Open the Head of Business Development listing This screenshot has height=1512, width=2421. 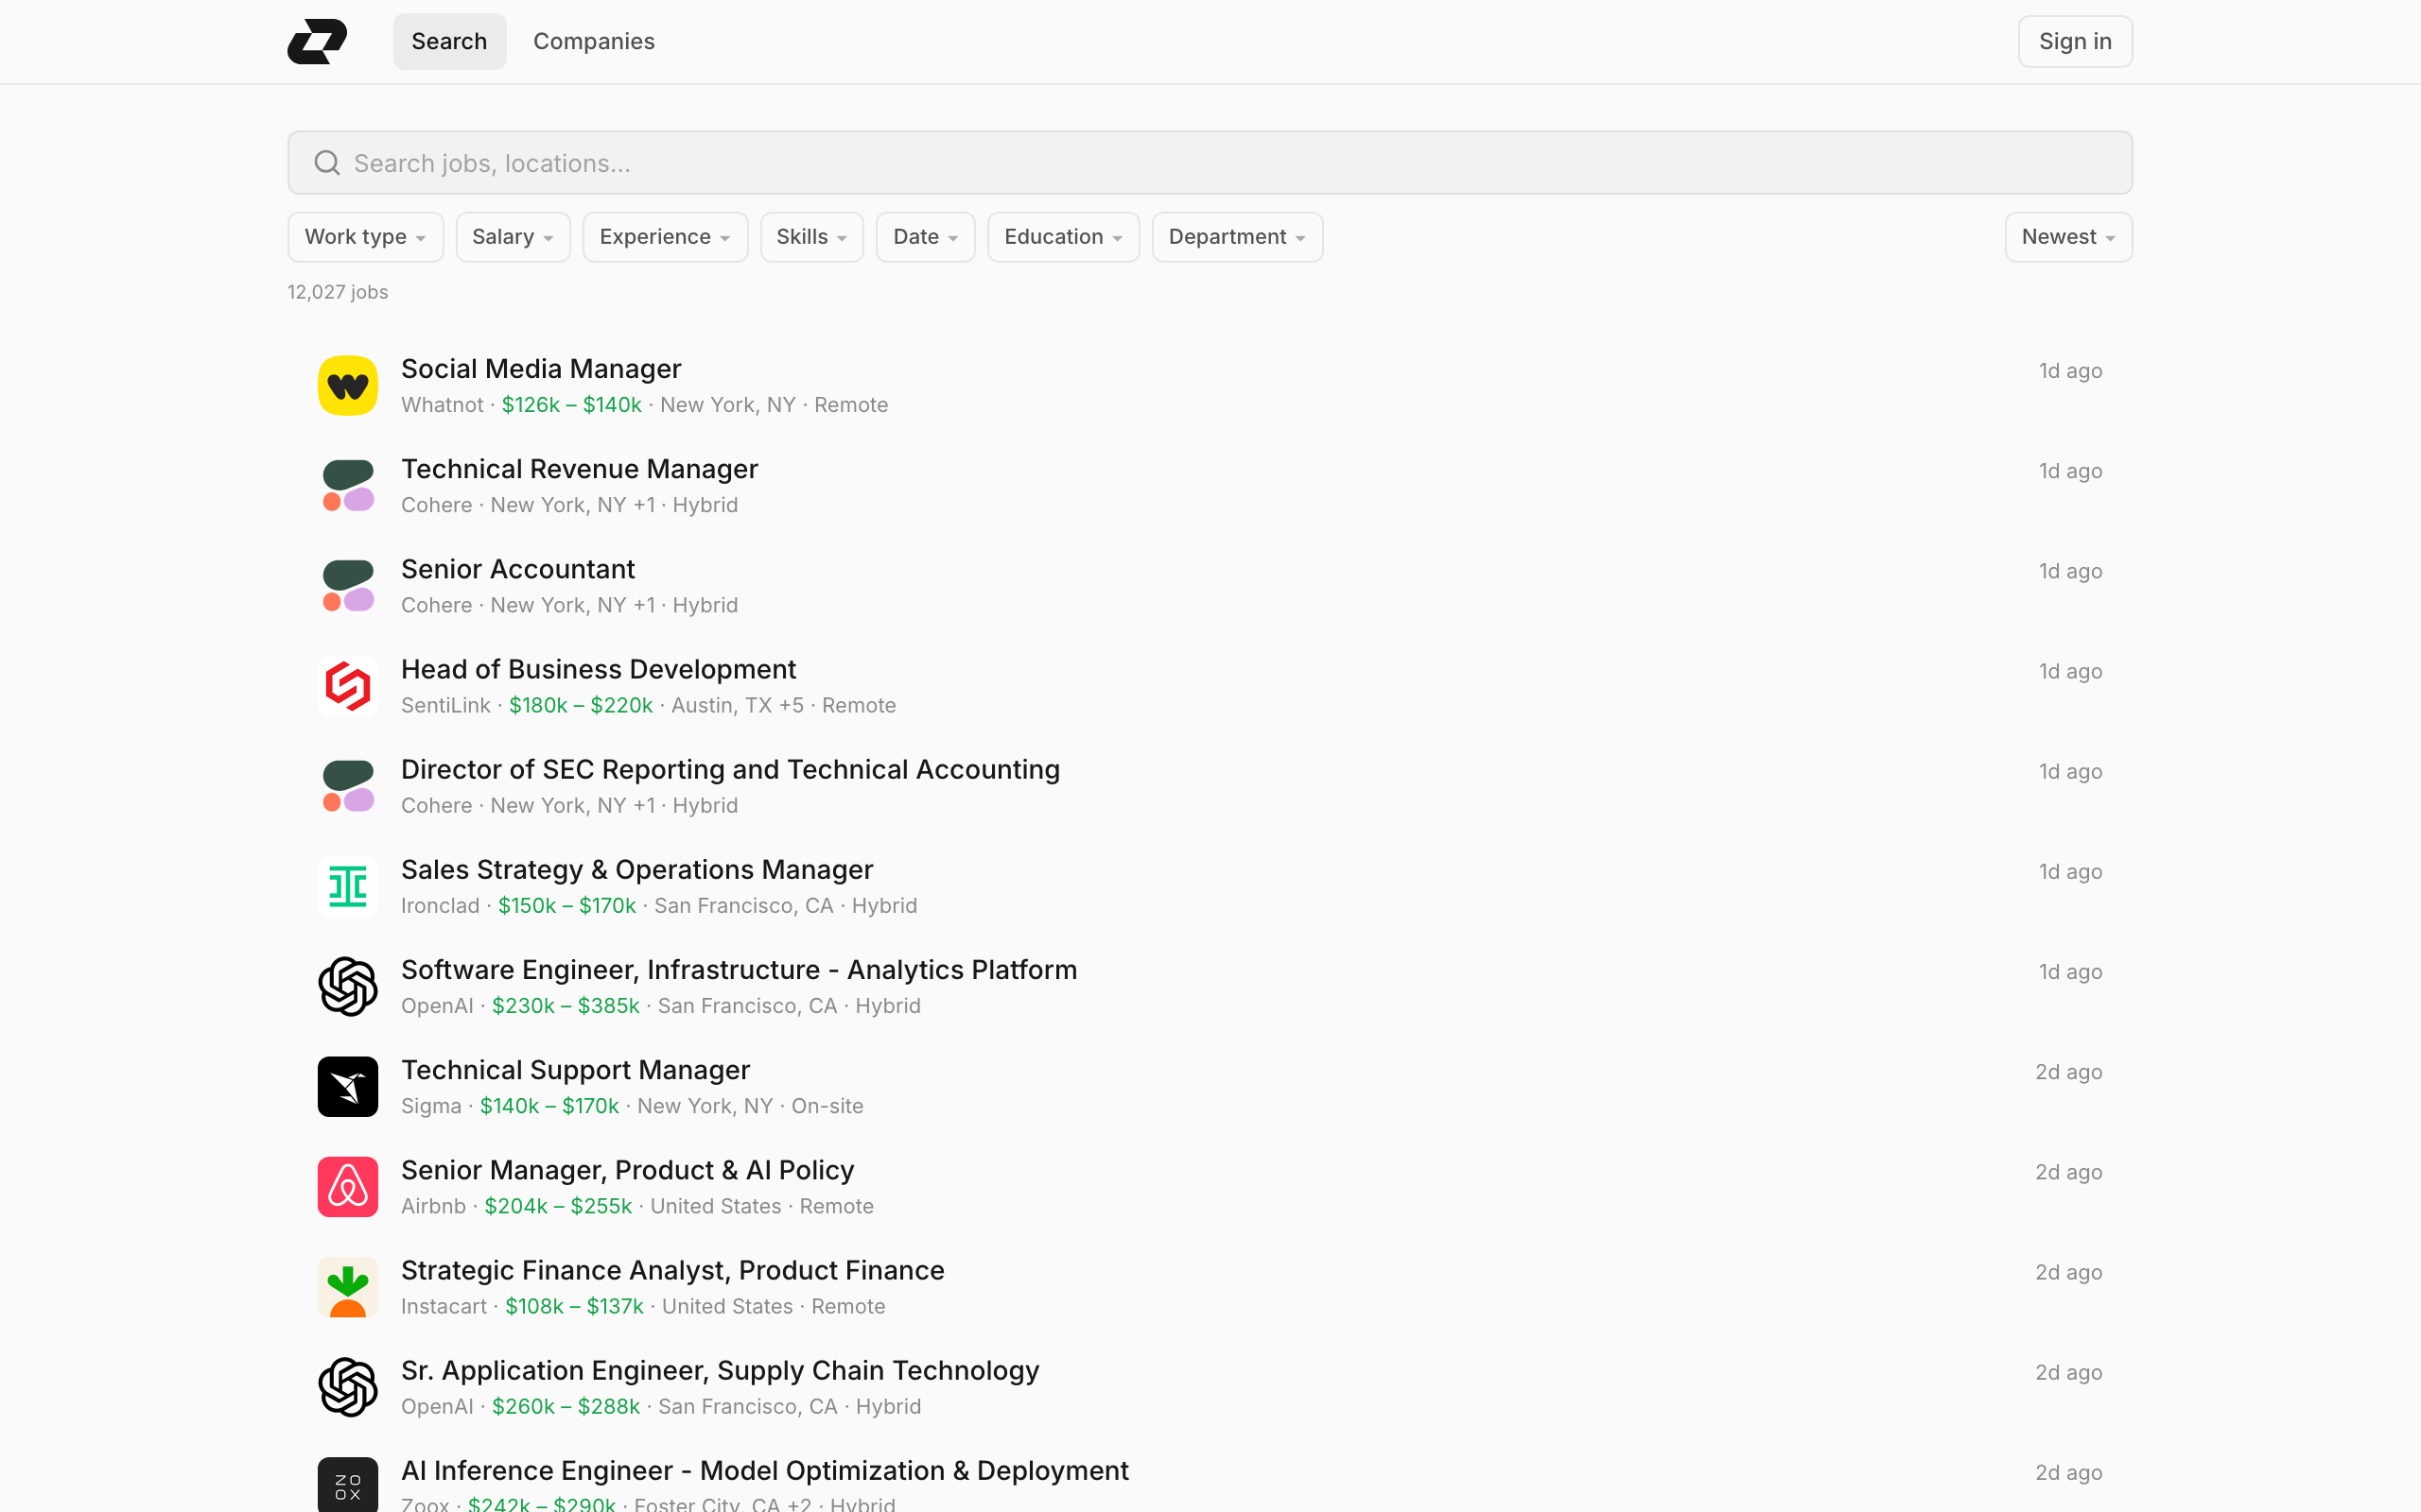pyautogui.click(x=599, y=669)
